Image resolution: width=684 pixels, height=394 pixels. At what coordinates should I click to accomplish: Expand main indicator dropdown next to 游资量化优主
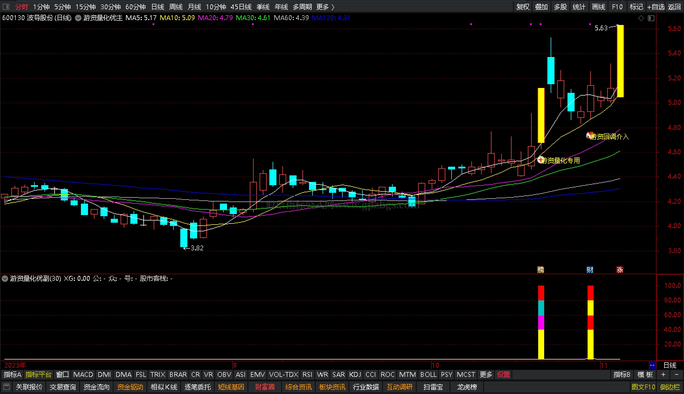[78, 18]
